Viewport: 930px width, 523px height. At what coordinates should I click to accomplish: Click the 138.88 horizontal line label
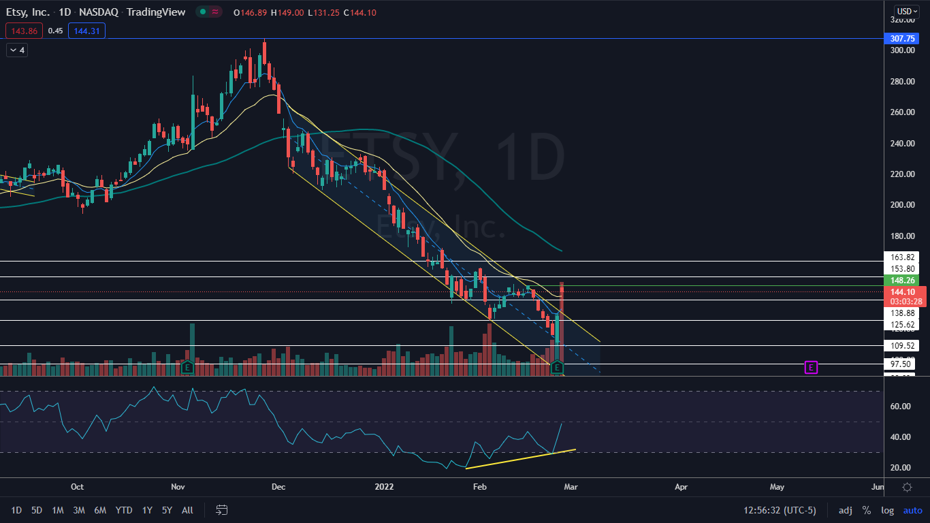pyautogui.click(x=901, y=313)
